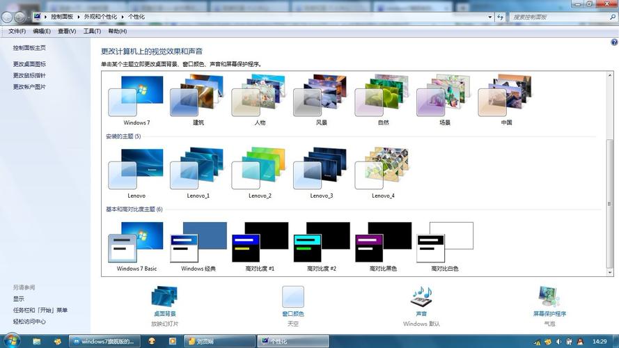Click the Forward navigation arrow
The image size is (619, 348).
click(19, 17)
